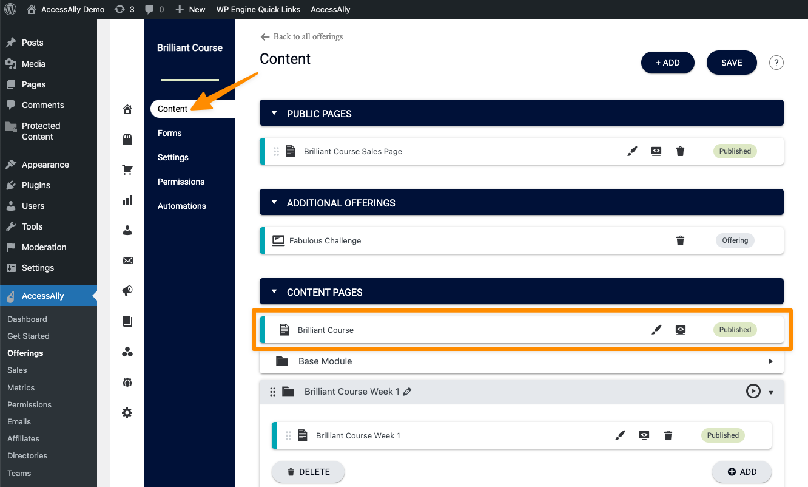Viewport: 808px width, 487px height.
Task: Switch to the Automations tab
Action: tap(182, 206)
